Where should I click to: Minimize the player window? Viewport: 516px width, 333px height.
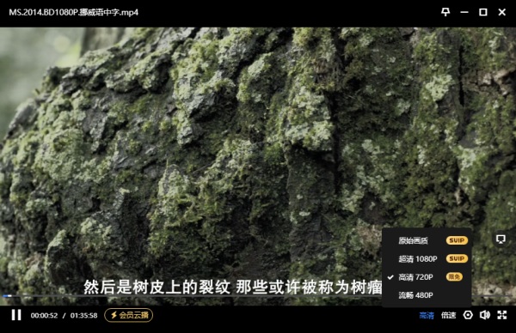[464, 12]
